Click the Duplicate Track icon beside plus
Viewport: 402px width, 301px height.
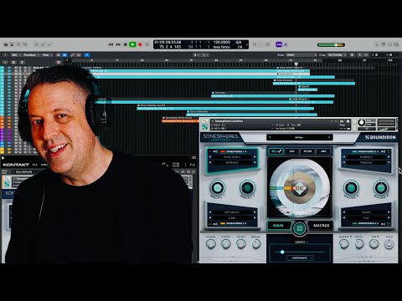click(13, 62)
